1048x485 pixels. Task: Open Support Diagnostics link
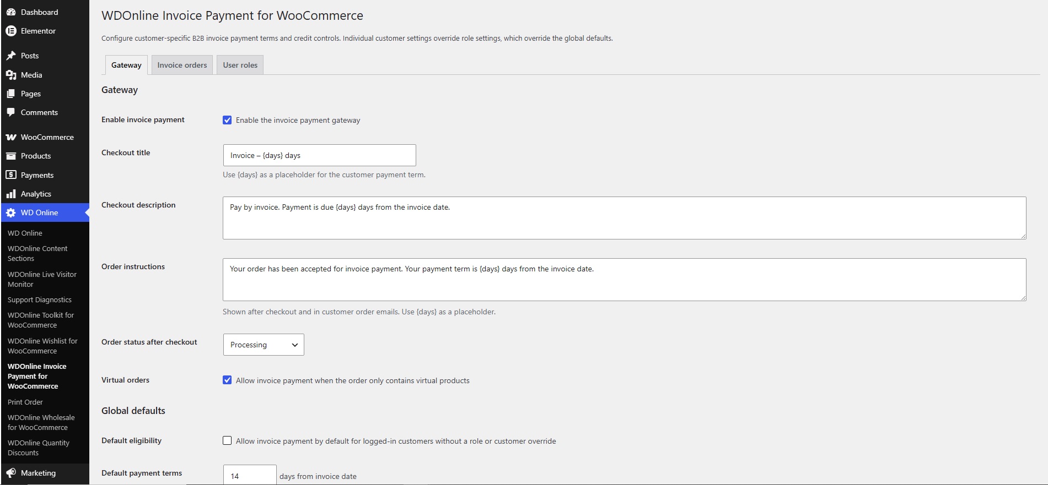tap(40, 299)
